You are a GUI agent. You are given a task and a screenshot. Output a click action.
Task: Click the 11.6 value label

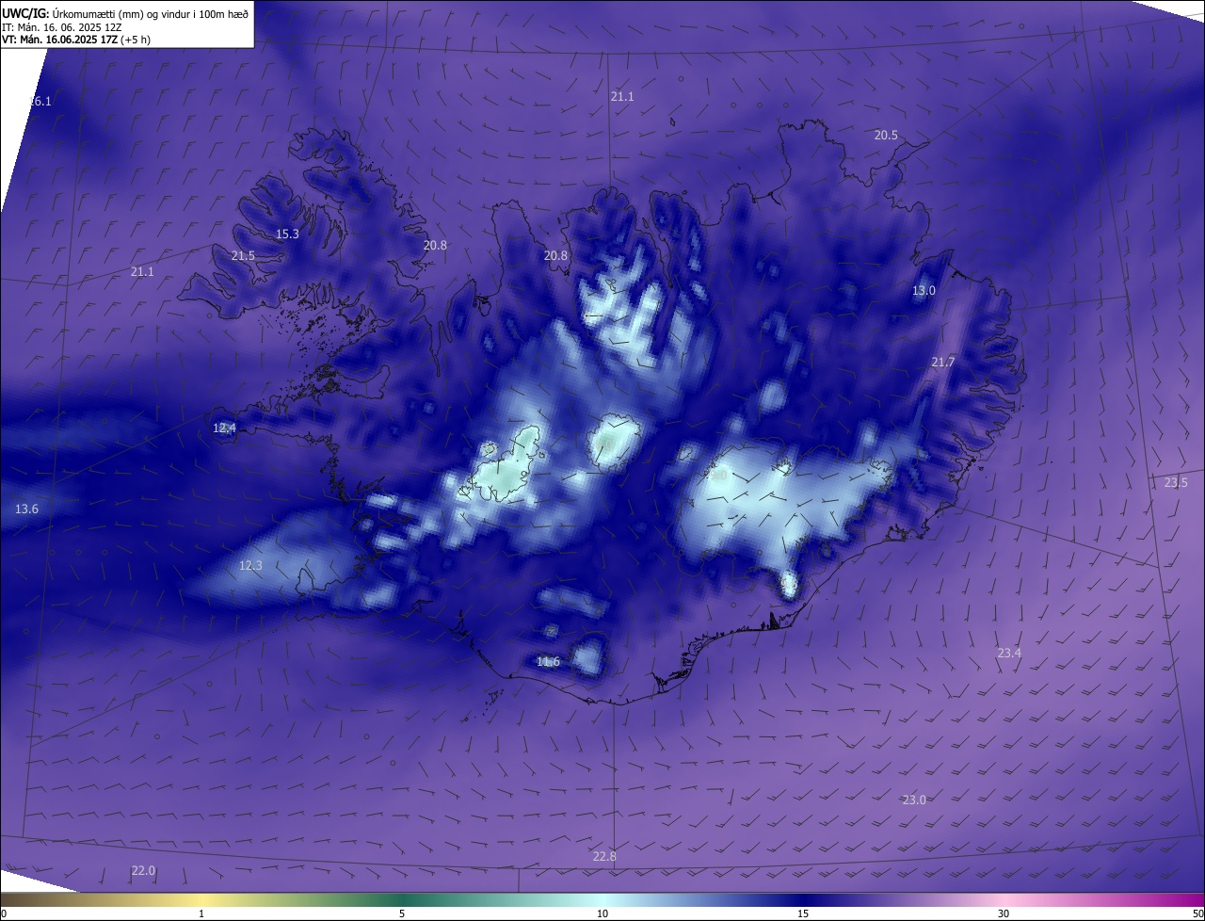tap(548, 662)
